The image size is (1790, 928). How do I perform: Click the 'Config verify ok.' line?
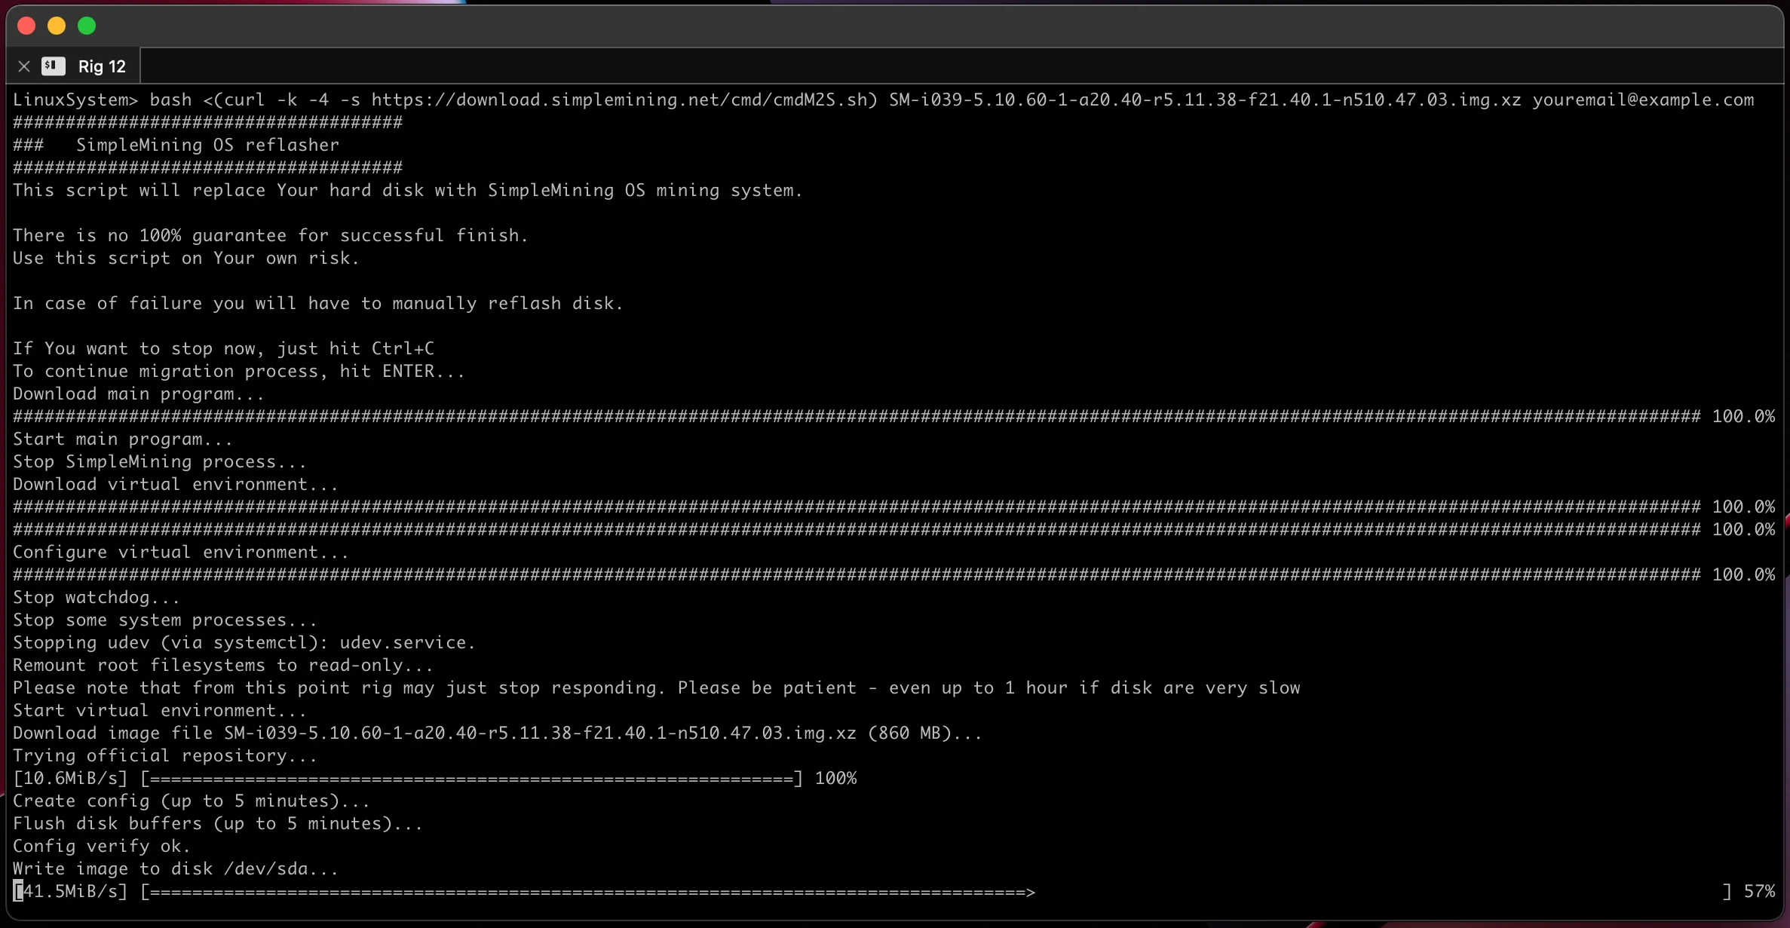(x=101, y=846)
